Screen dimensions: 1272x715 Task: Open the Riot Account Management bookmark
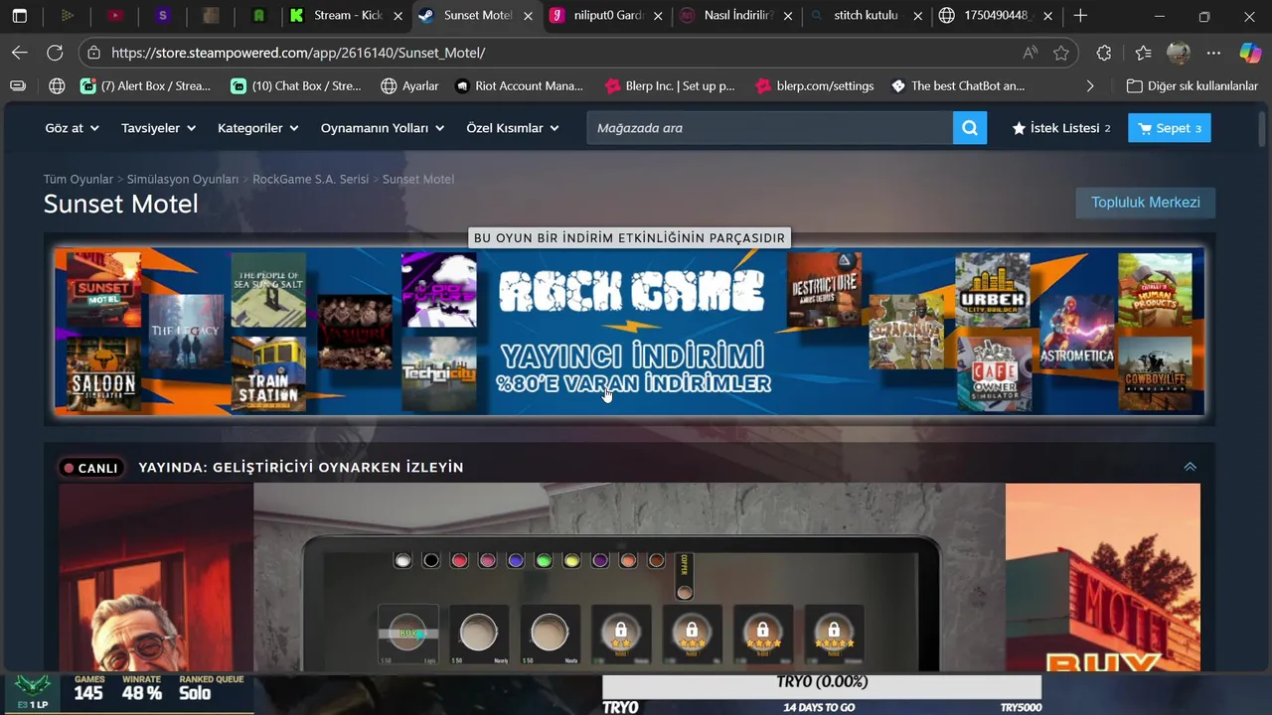[519, 86]
